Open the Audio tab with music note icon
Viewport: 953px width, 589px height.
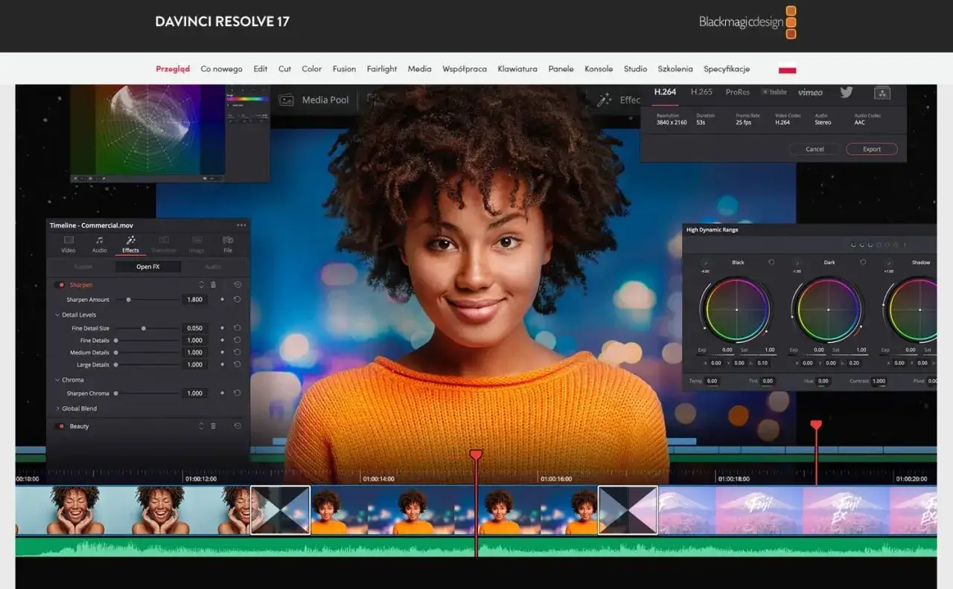[99, 240]
